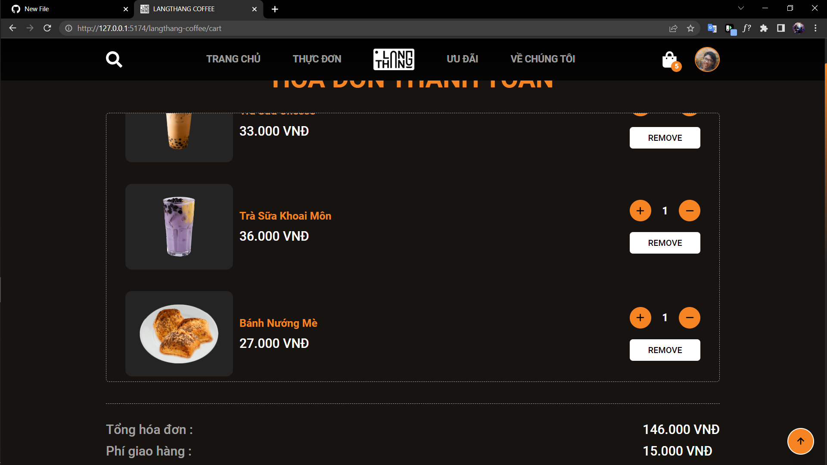Click the scroll-to-top arrow button

(x=800, y=441)
